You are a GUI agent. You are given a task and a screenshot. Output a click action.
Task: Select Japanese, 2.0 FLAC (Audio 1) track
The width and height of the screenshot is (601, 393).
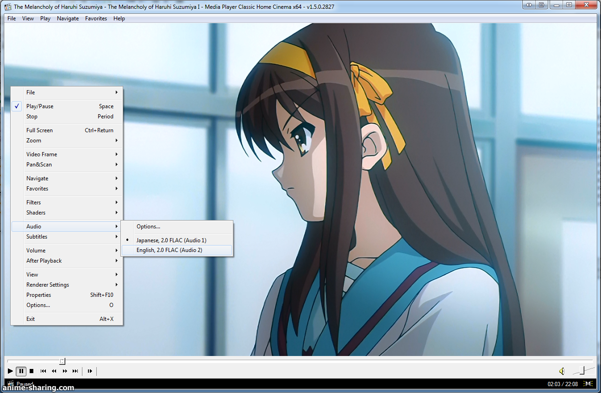[x=177, y=240]
